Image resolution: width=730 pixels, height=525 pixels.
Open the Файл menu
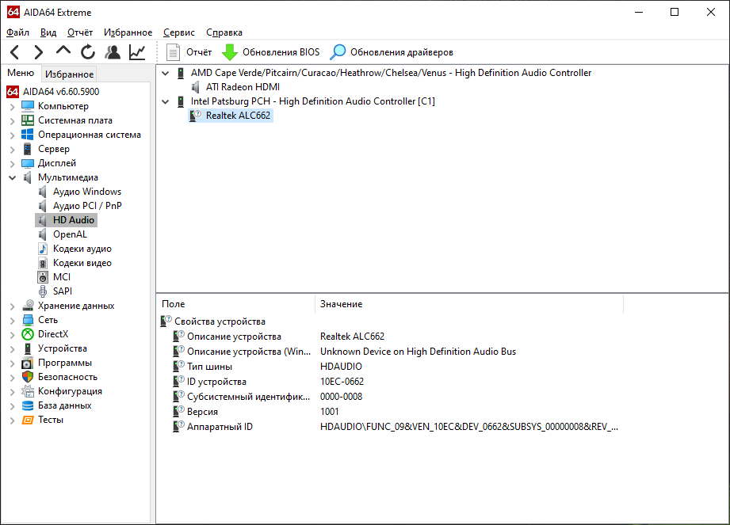[x=17, y=32]
